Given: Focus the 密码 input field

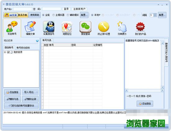Looking at the screenshot, I should [x=52, y=9].
